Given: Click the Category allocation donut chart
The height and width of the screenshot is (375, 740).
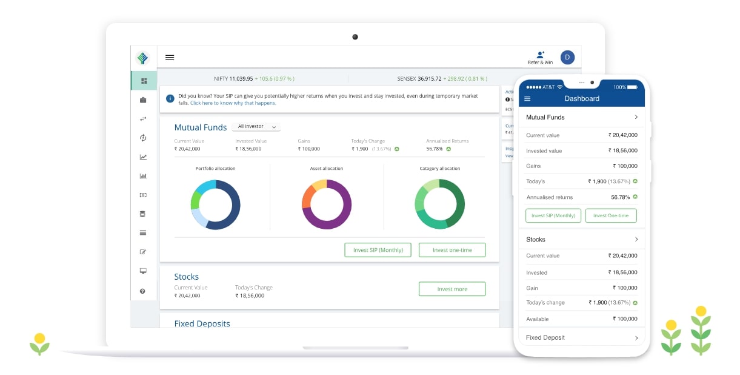Looking at the screenshot, I should (439, 204).
